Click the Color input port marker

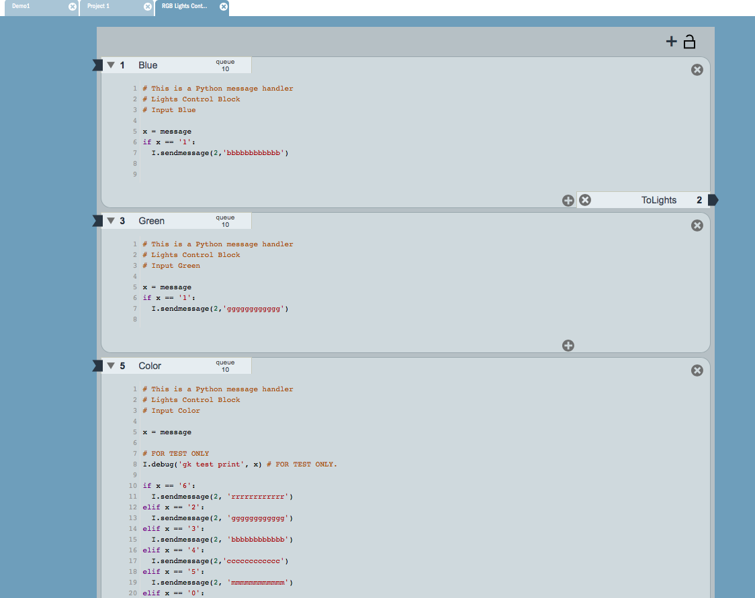97,366
